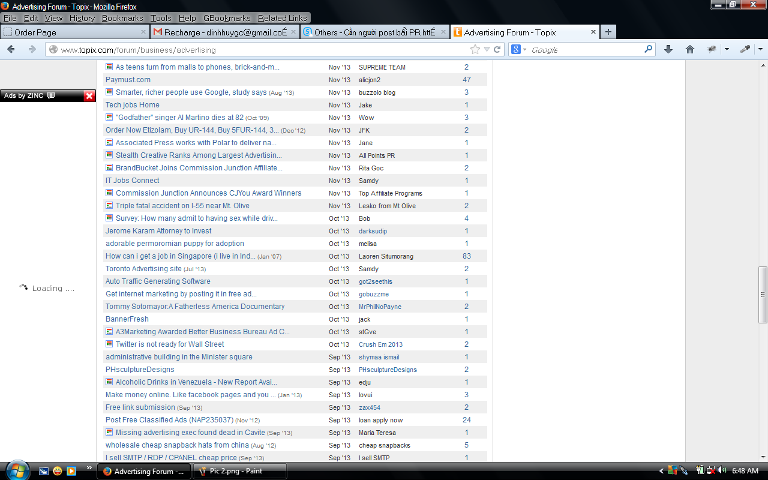This screenshot has height=480, width=768.
Task: Open the Downloads arrow button
Action: point(668,50)
